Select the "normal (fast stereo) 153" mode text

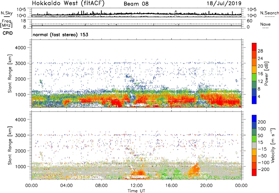60,34
